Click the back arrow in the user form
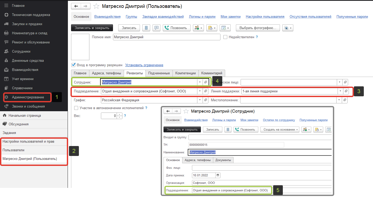 point(76,6)
